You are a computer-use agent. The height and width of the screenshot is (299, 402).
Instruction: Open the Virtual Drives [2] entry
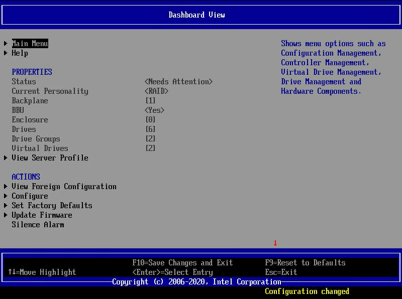pos(150,148)
